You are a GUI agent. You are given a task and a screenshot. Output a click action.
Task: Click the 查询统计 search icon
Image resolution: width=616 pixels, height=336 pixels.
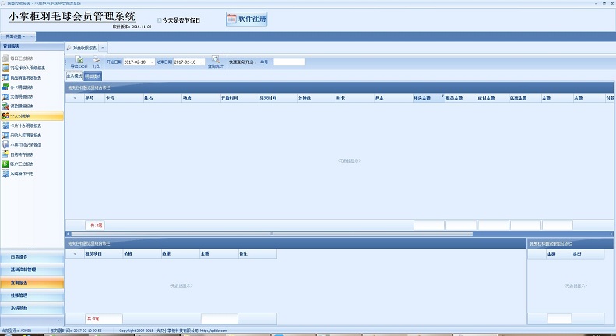(213, 62)
